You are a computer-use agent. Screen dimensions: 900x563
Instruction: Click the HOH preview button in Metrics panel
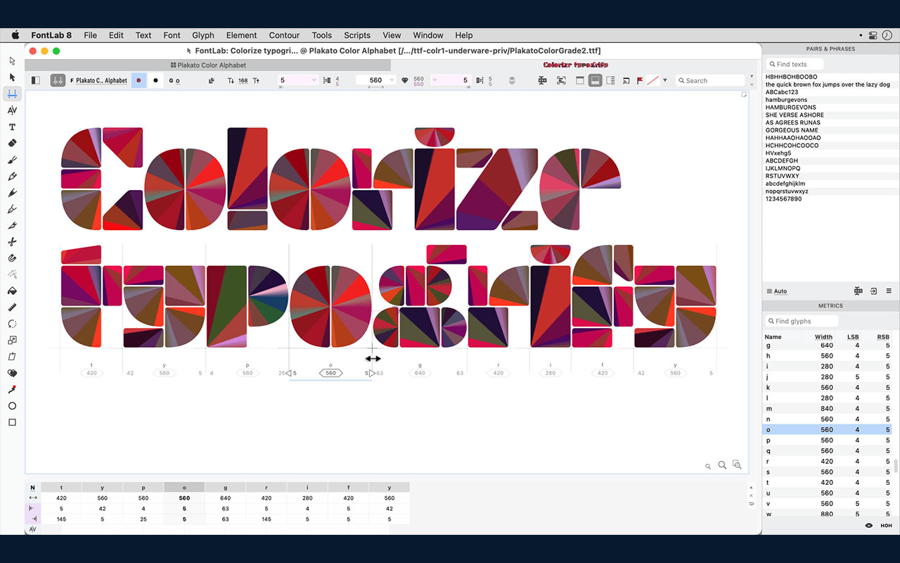tap(886, 525)
